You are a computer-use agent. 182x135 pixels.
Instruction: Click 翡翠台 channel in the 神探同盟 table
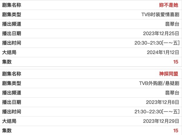[x=172, y=93]
